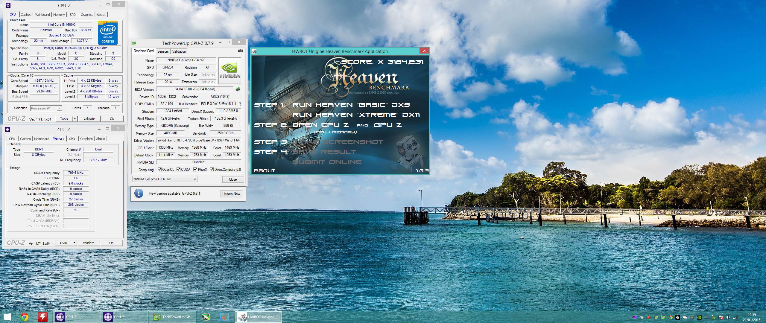Click the notification bell tray icon
The width and height of the screenshot is (766, 323).
pos(706,317)
